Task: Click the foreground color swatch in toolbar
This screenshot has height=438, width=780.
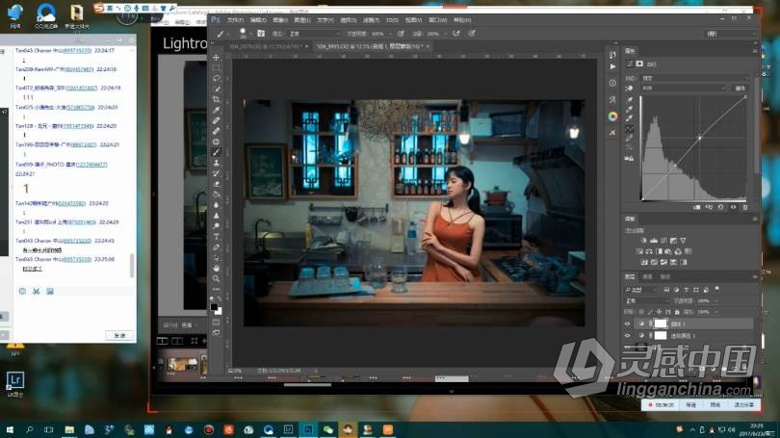Action: [214, 307]
